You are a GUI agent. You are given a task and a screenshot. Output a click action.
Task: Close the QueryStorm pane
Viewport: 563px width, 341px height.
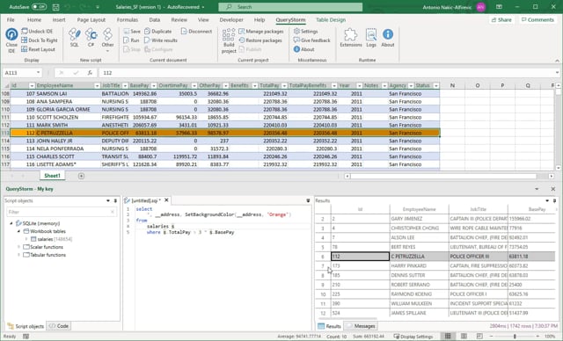point(553,189)
